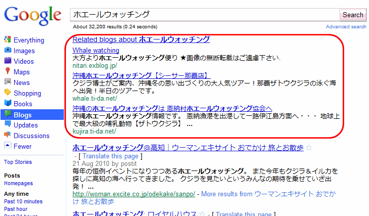369x216 pixels.
Task: Click the Fewer link in sidebar
Action: [23, 146]
